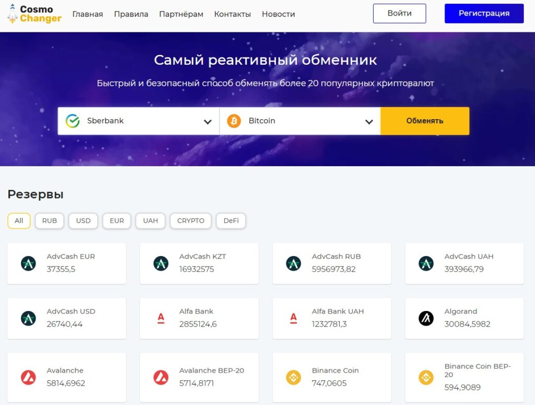Click the Binance Coin card icon

294,377
